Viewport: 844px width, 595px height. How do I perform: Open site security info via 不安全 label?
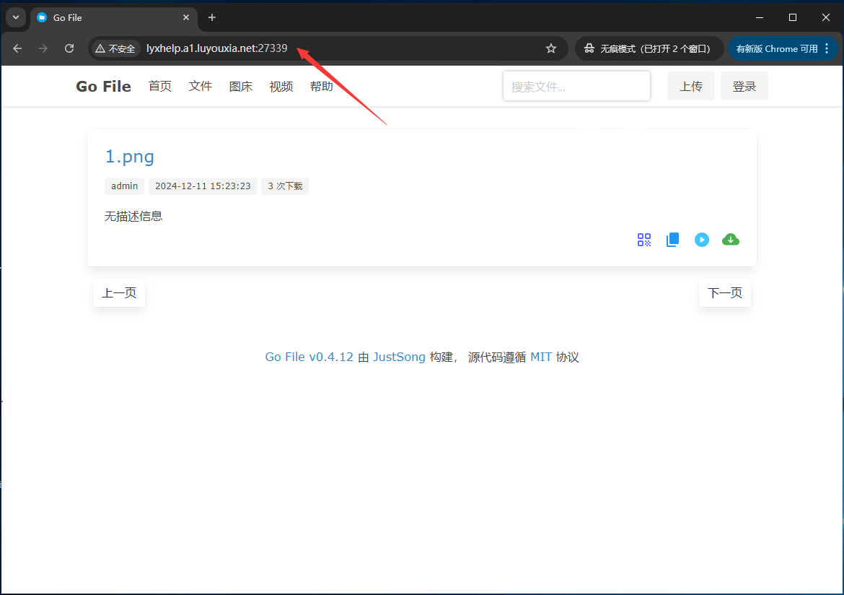point(115,48)
